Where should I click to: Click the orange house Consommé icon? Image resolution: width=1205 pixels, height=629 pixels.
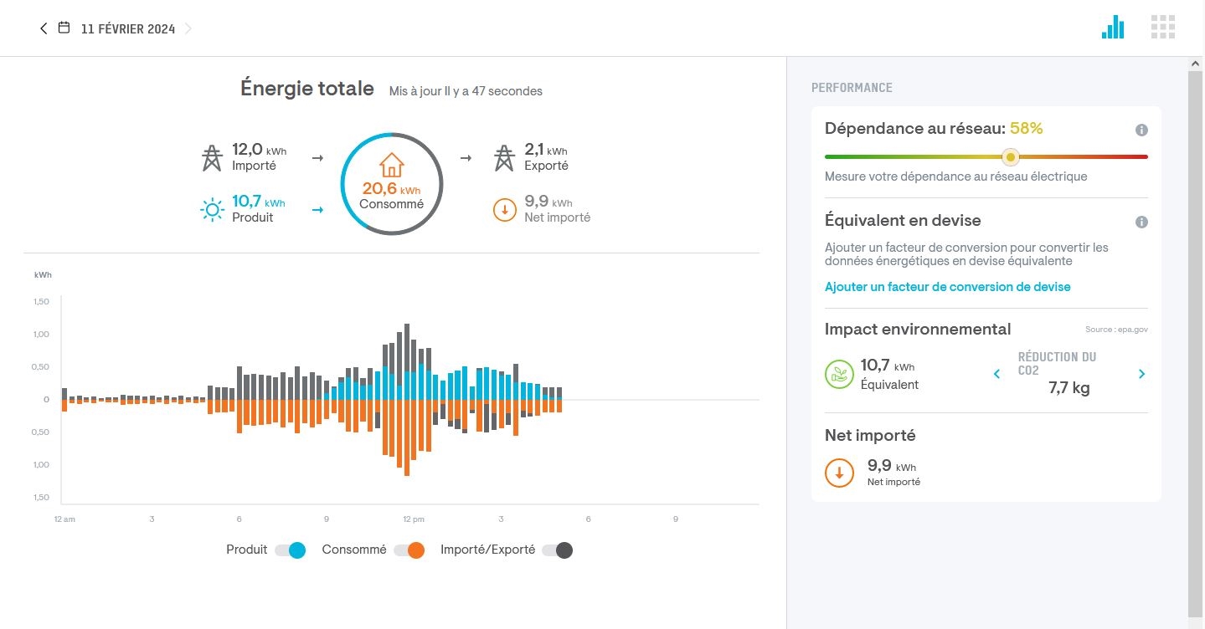point(391,165)
